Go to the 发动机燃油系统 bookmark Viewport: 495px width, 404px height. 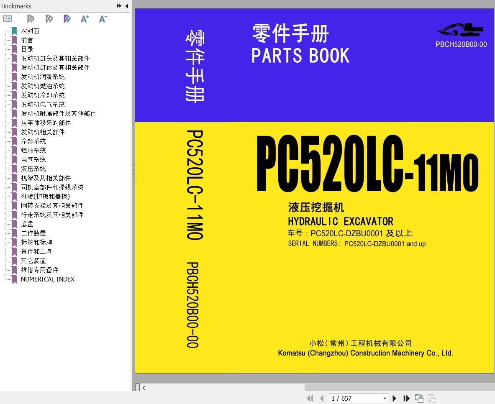[x=43, y=86]
